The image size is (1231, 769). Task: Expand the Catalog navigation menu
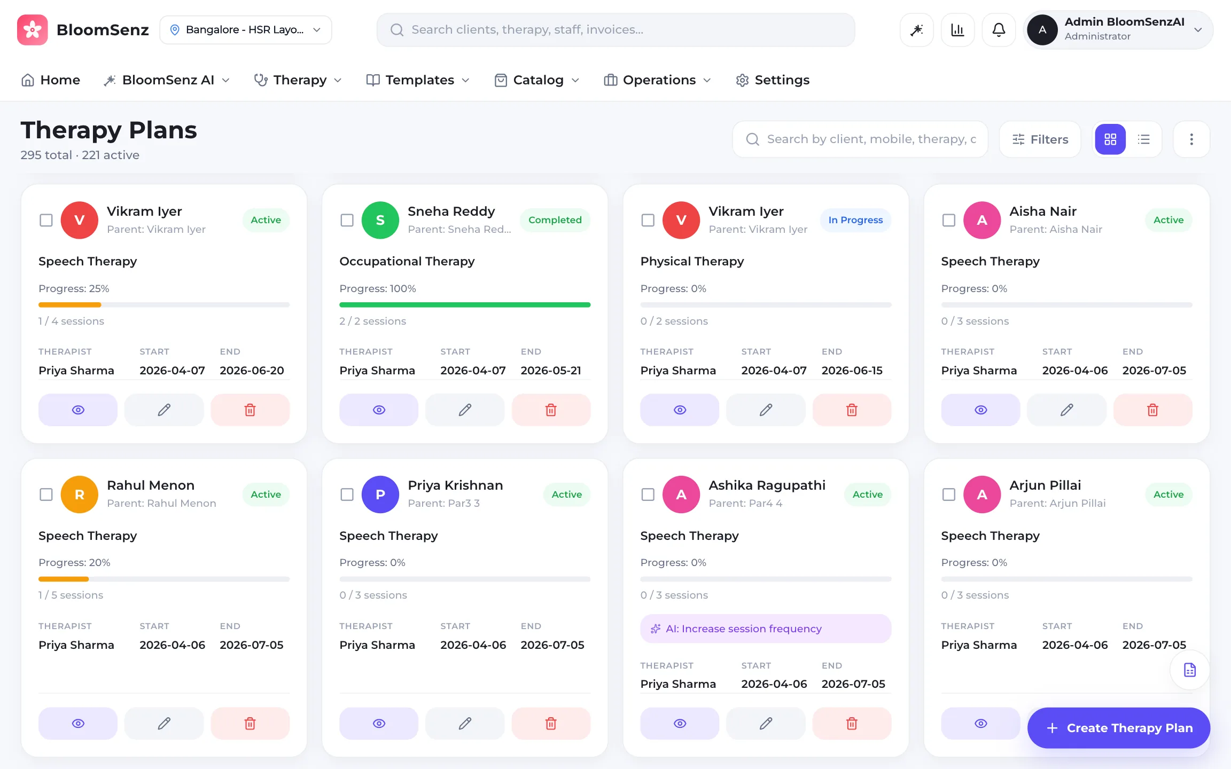pos(537,80)
